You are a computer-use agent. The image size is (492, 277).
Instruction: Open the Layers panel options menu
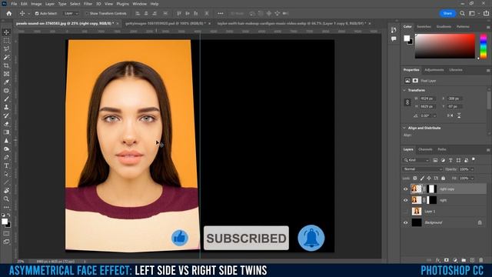[488, 149]
